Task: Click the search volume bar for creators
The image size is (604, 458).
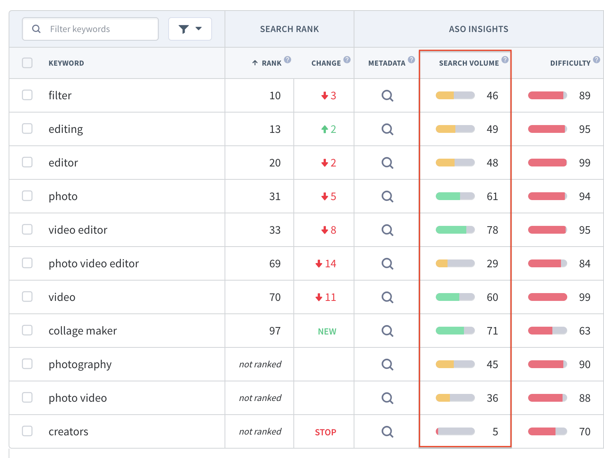Action: [455, 431]
